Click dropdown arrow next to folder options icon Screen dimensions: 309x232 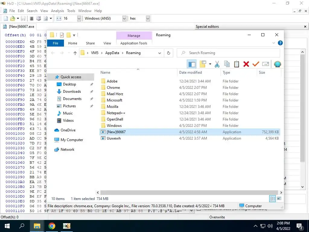point(210,64)
